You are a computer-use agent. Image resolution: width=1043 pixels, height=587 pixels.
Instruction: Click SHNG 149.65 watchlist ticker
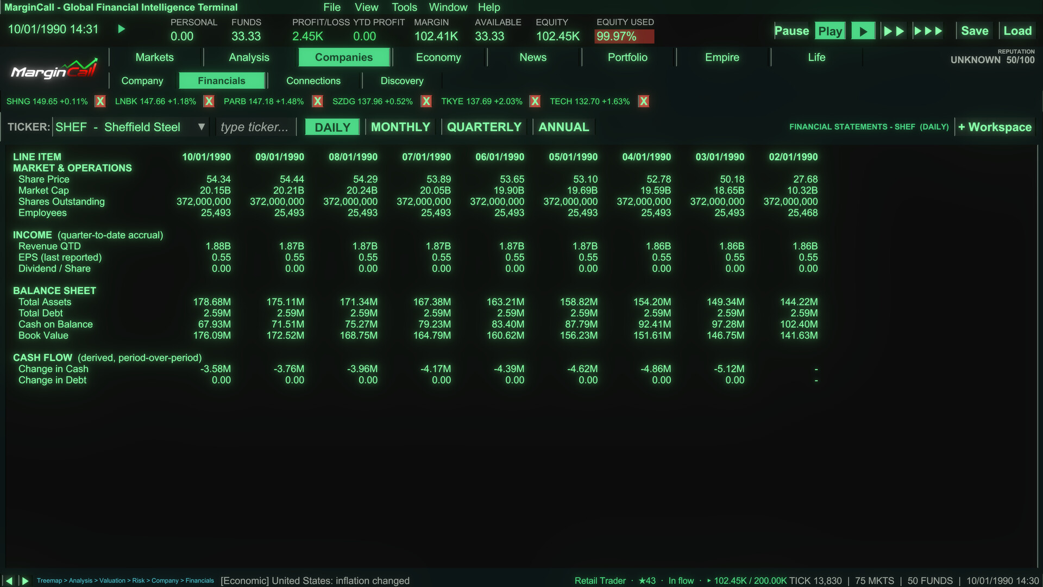pos(47,102)
